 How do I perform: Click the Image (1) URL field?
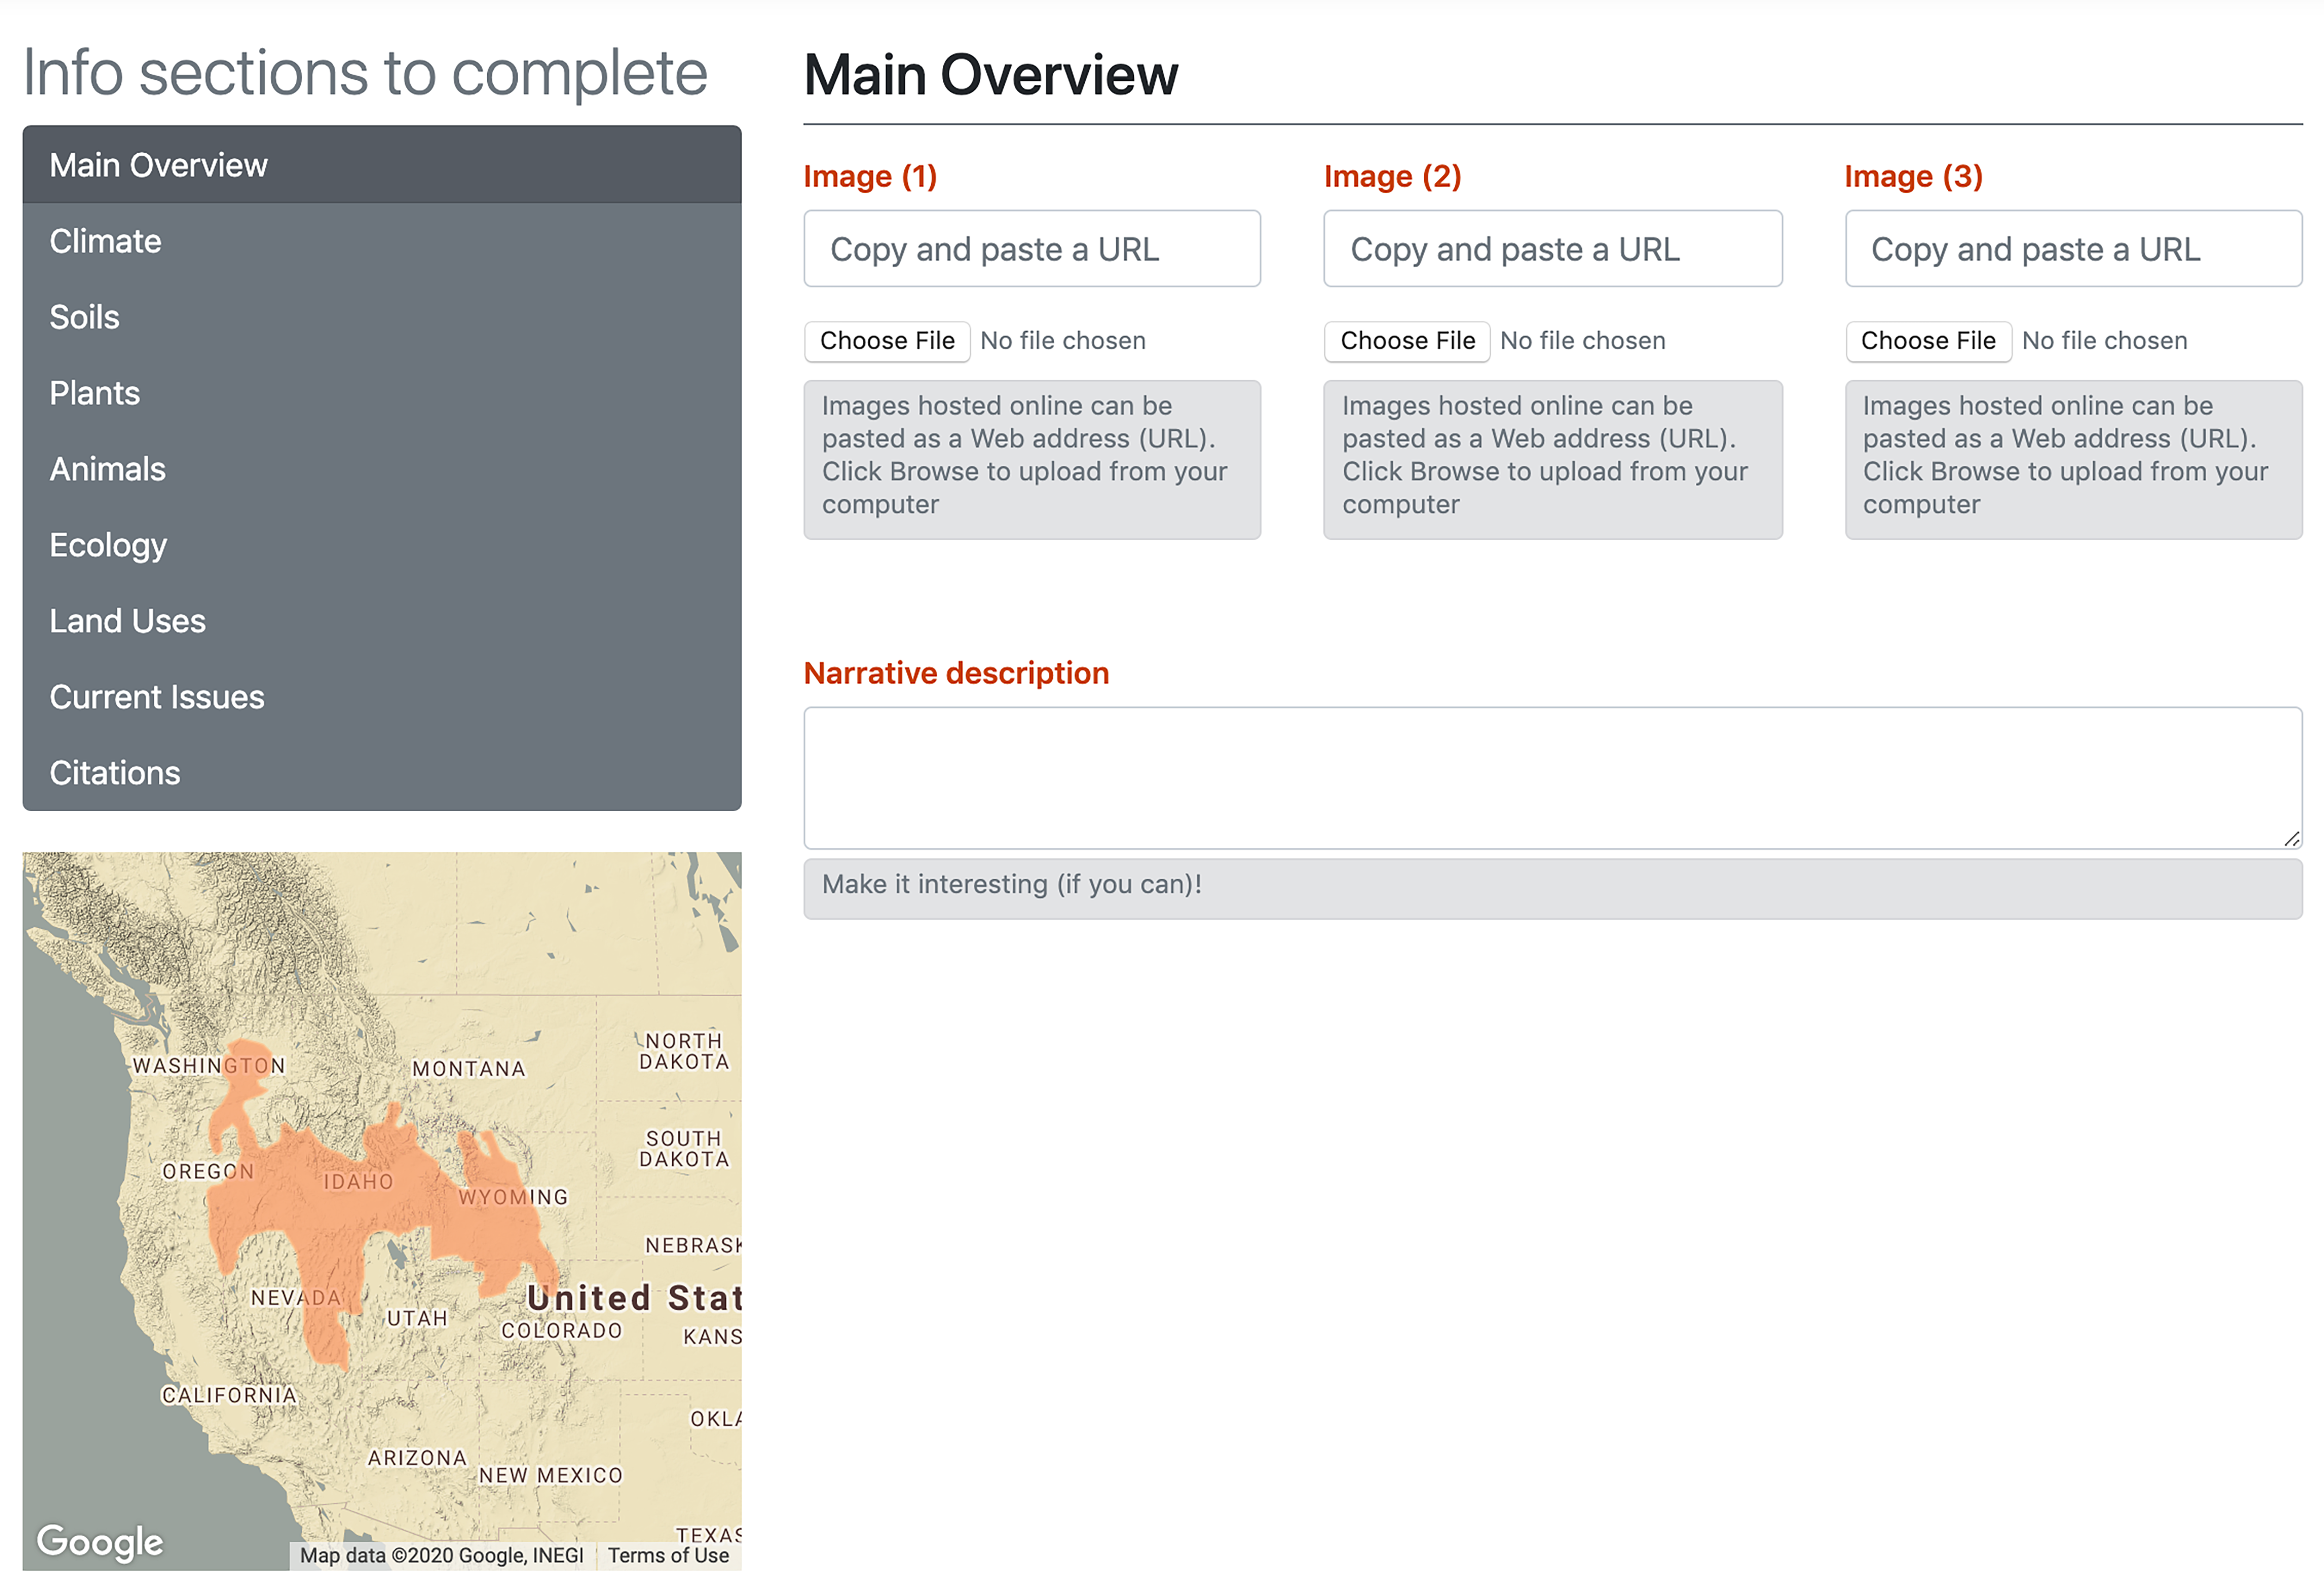click(1032, 249)
